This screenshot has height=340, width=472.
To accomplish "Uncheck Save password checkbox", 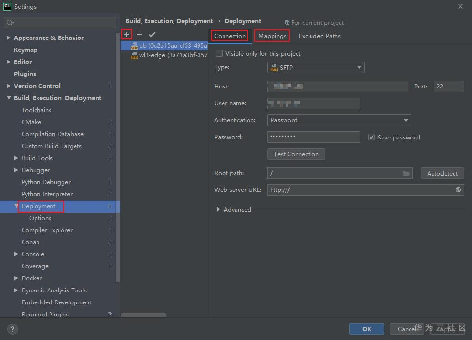I will (372, 138).
